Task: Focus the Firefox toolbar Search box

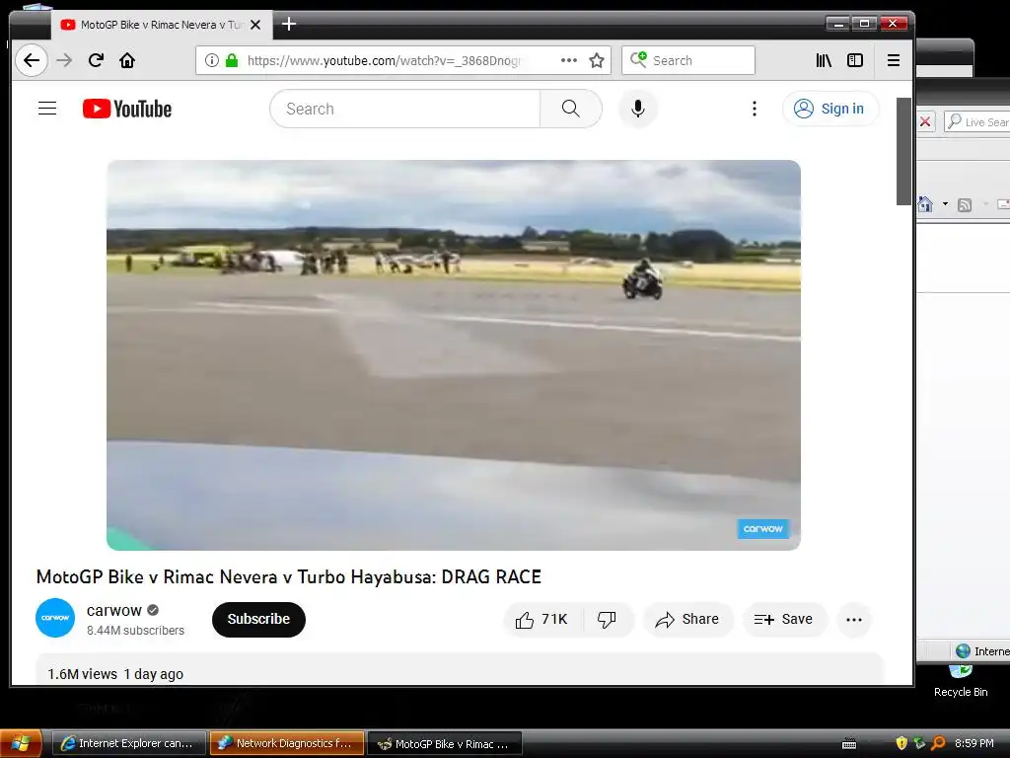Action: [x=687, y=60]
